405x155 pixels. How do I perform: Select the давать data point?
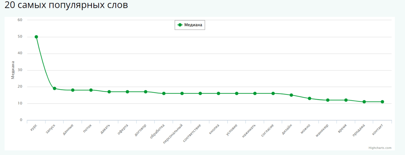click(x=109, y=92)
